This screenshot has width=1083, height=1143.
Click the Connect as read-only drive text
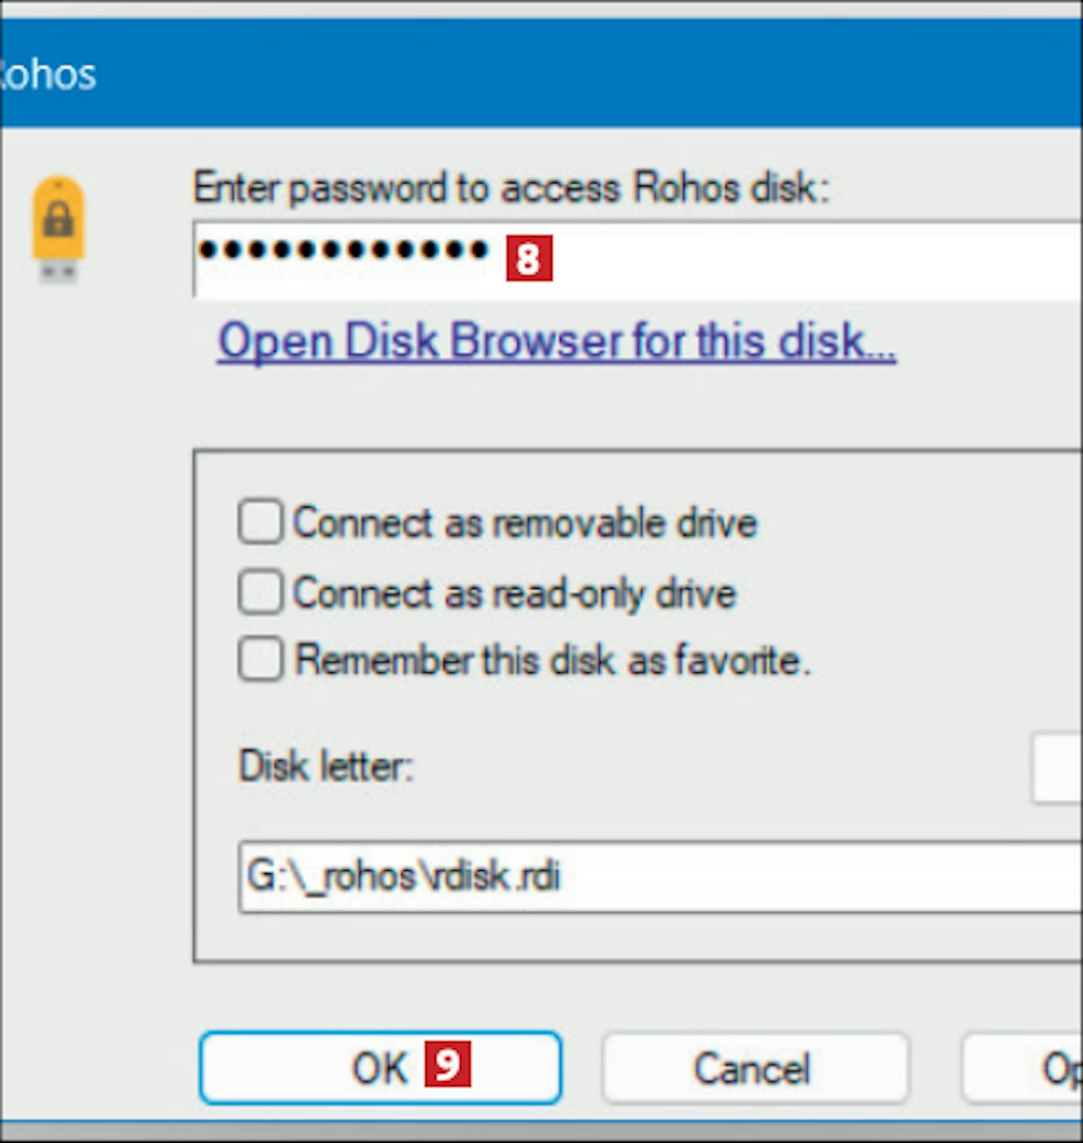515,593
